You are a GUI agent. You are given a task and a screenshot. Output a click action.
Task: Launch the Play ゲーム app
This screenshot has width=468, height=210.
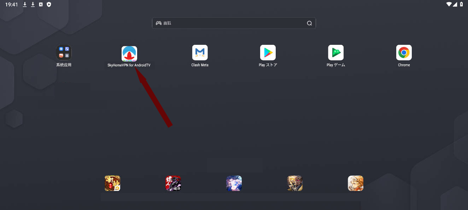(x=336, y=53)
